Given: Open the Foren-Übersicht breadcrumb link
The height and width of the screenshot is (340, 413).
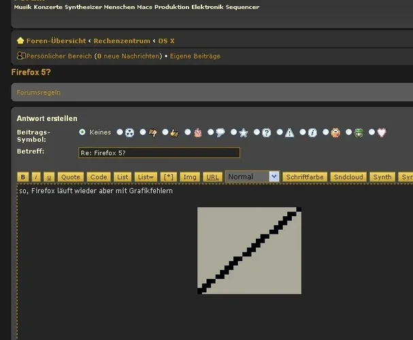Looking at the screenshot, I should click(x=56, y=41).
